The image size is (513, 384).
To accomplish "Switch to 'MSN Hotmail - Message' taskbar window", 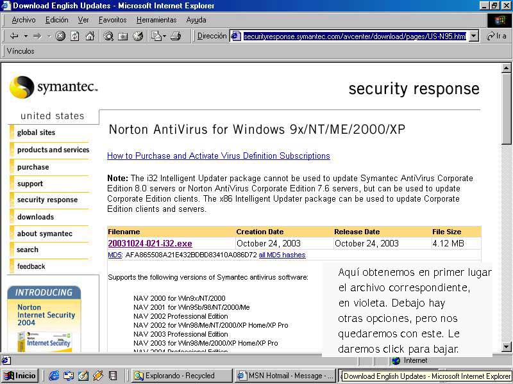I will (285, 376).
